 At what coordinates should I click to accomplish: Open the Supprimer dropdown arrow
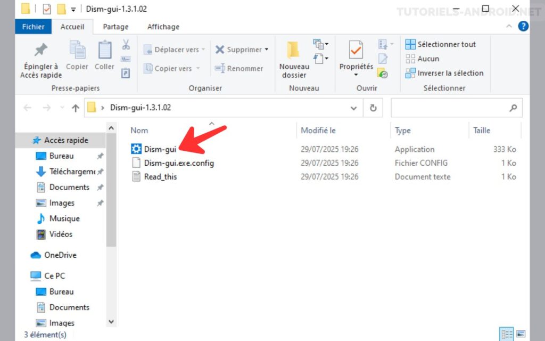tap(267, 50)
